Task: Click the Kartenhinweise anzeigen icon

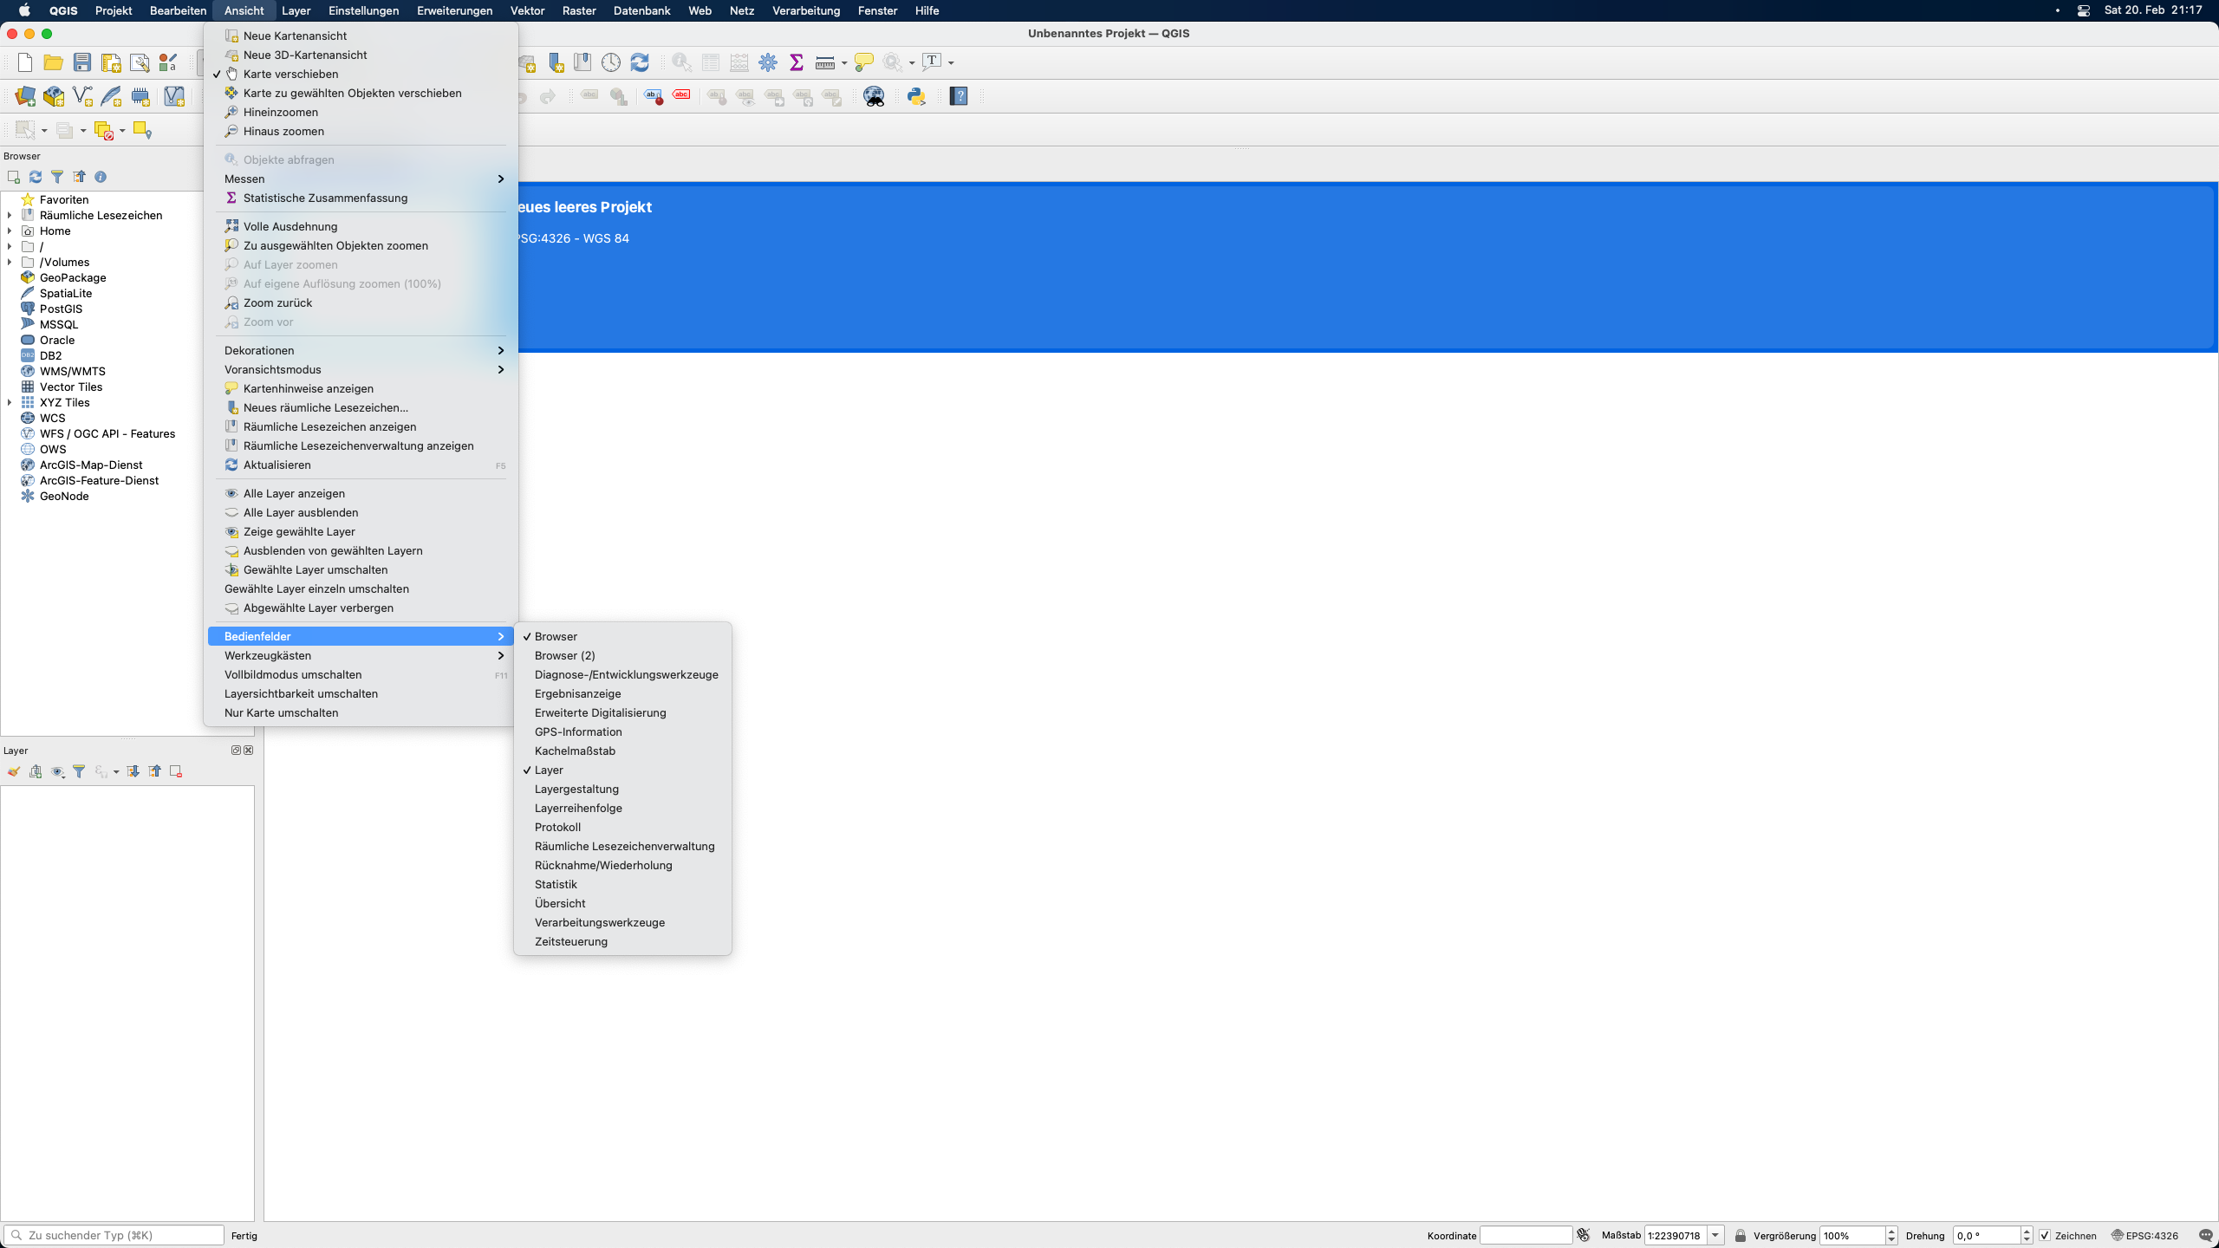Action: [231, 387]
